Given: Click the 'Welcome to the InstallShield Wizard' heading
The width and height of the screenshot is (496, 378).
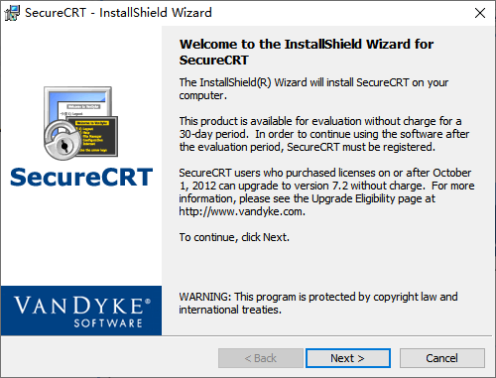Looking at the screenshot, I should pos(307,52).
